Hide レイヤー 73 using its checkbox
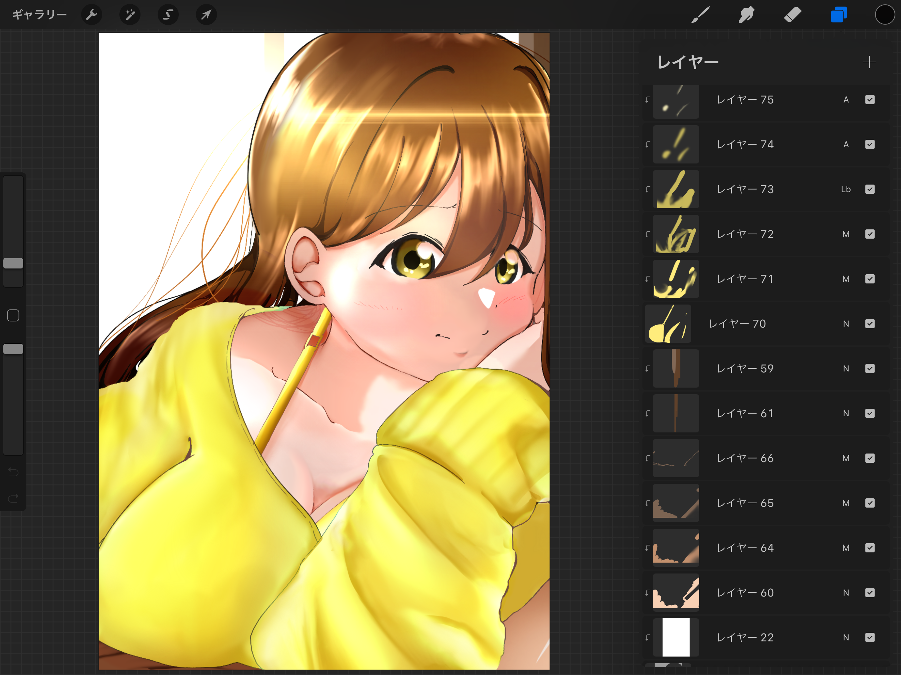This screenshot has height=675, width=901. click(x=870, y=189)
